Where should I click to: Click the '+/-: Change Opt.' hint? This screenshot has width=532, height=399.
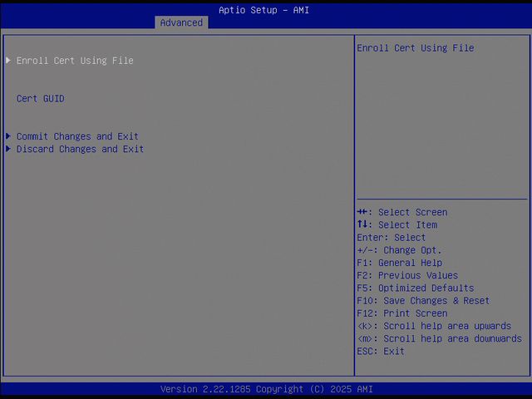399,250
